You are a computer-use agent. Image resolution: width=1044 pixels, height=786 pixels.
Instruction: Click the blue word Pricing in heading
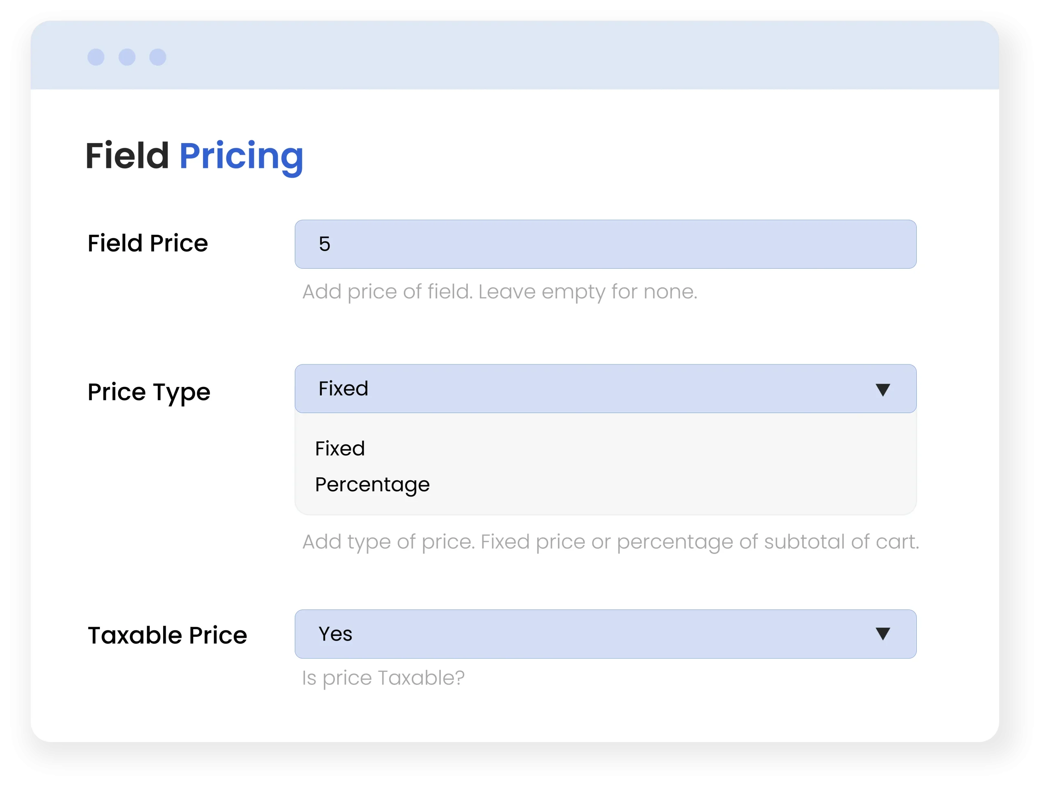(241, 156)
